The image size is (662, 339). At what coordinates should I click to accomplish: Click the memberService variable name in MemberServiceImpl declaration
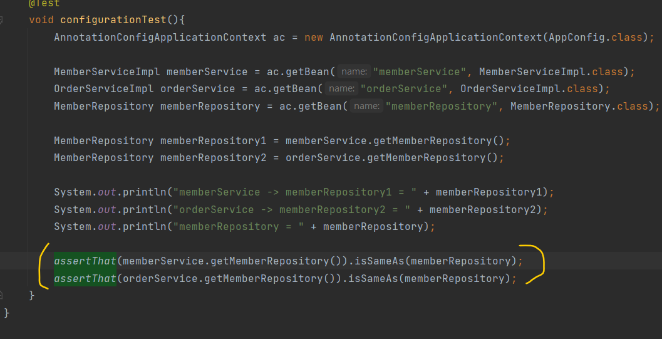tap(207, 72)
